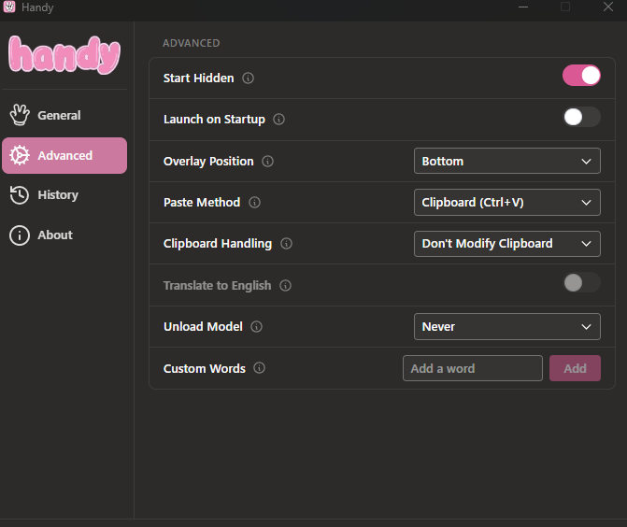Screen dimensions: 627x527
Task: Expand the Unload Model dropdown
Action: [x=506, y=326]
